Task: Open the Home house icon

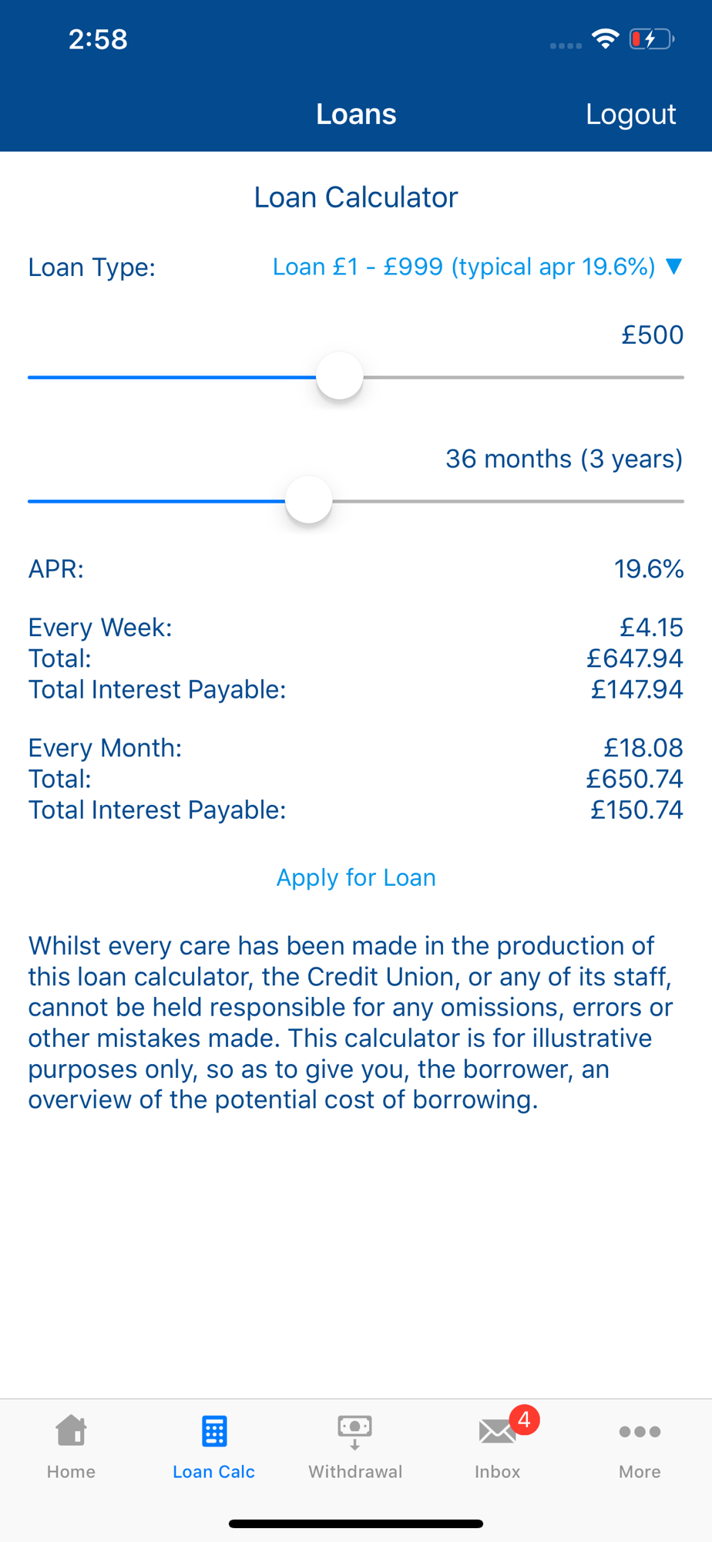Action: tap(71, 1431)
